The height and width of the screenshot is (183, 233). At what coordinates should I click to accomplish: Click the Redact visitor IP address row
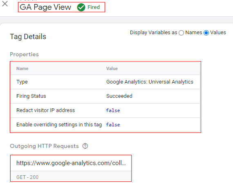(x=105, y=110)
